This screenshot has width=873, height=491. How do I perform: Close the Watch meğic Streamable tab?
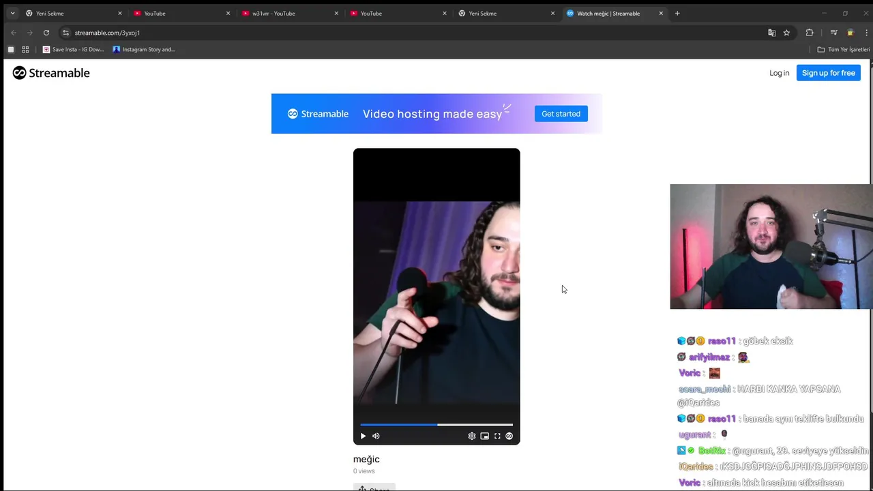click(x=661, y=13)
